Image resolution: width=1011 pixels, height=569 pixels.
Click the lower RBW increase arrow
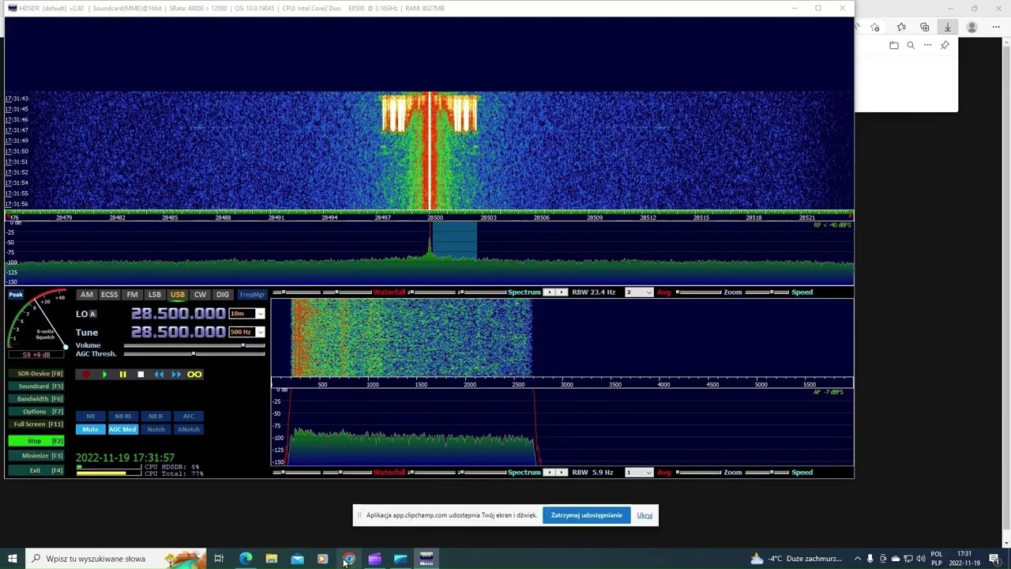[562, 473]
